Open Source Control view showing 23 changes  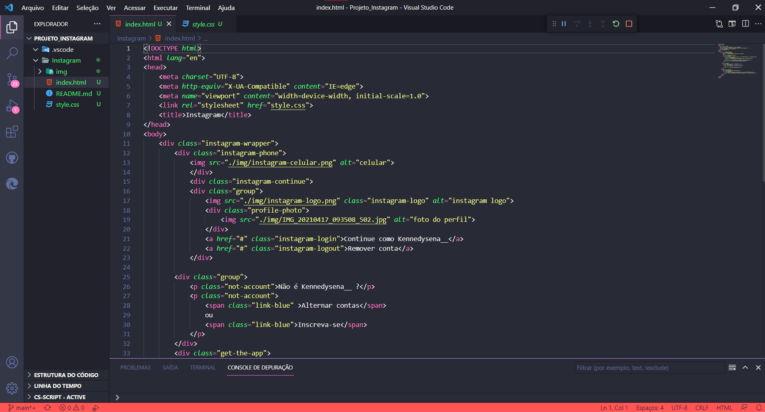coord(12,80)
